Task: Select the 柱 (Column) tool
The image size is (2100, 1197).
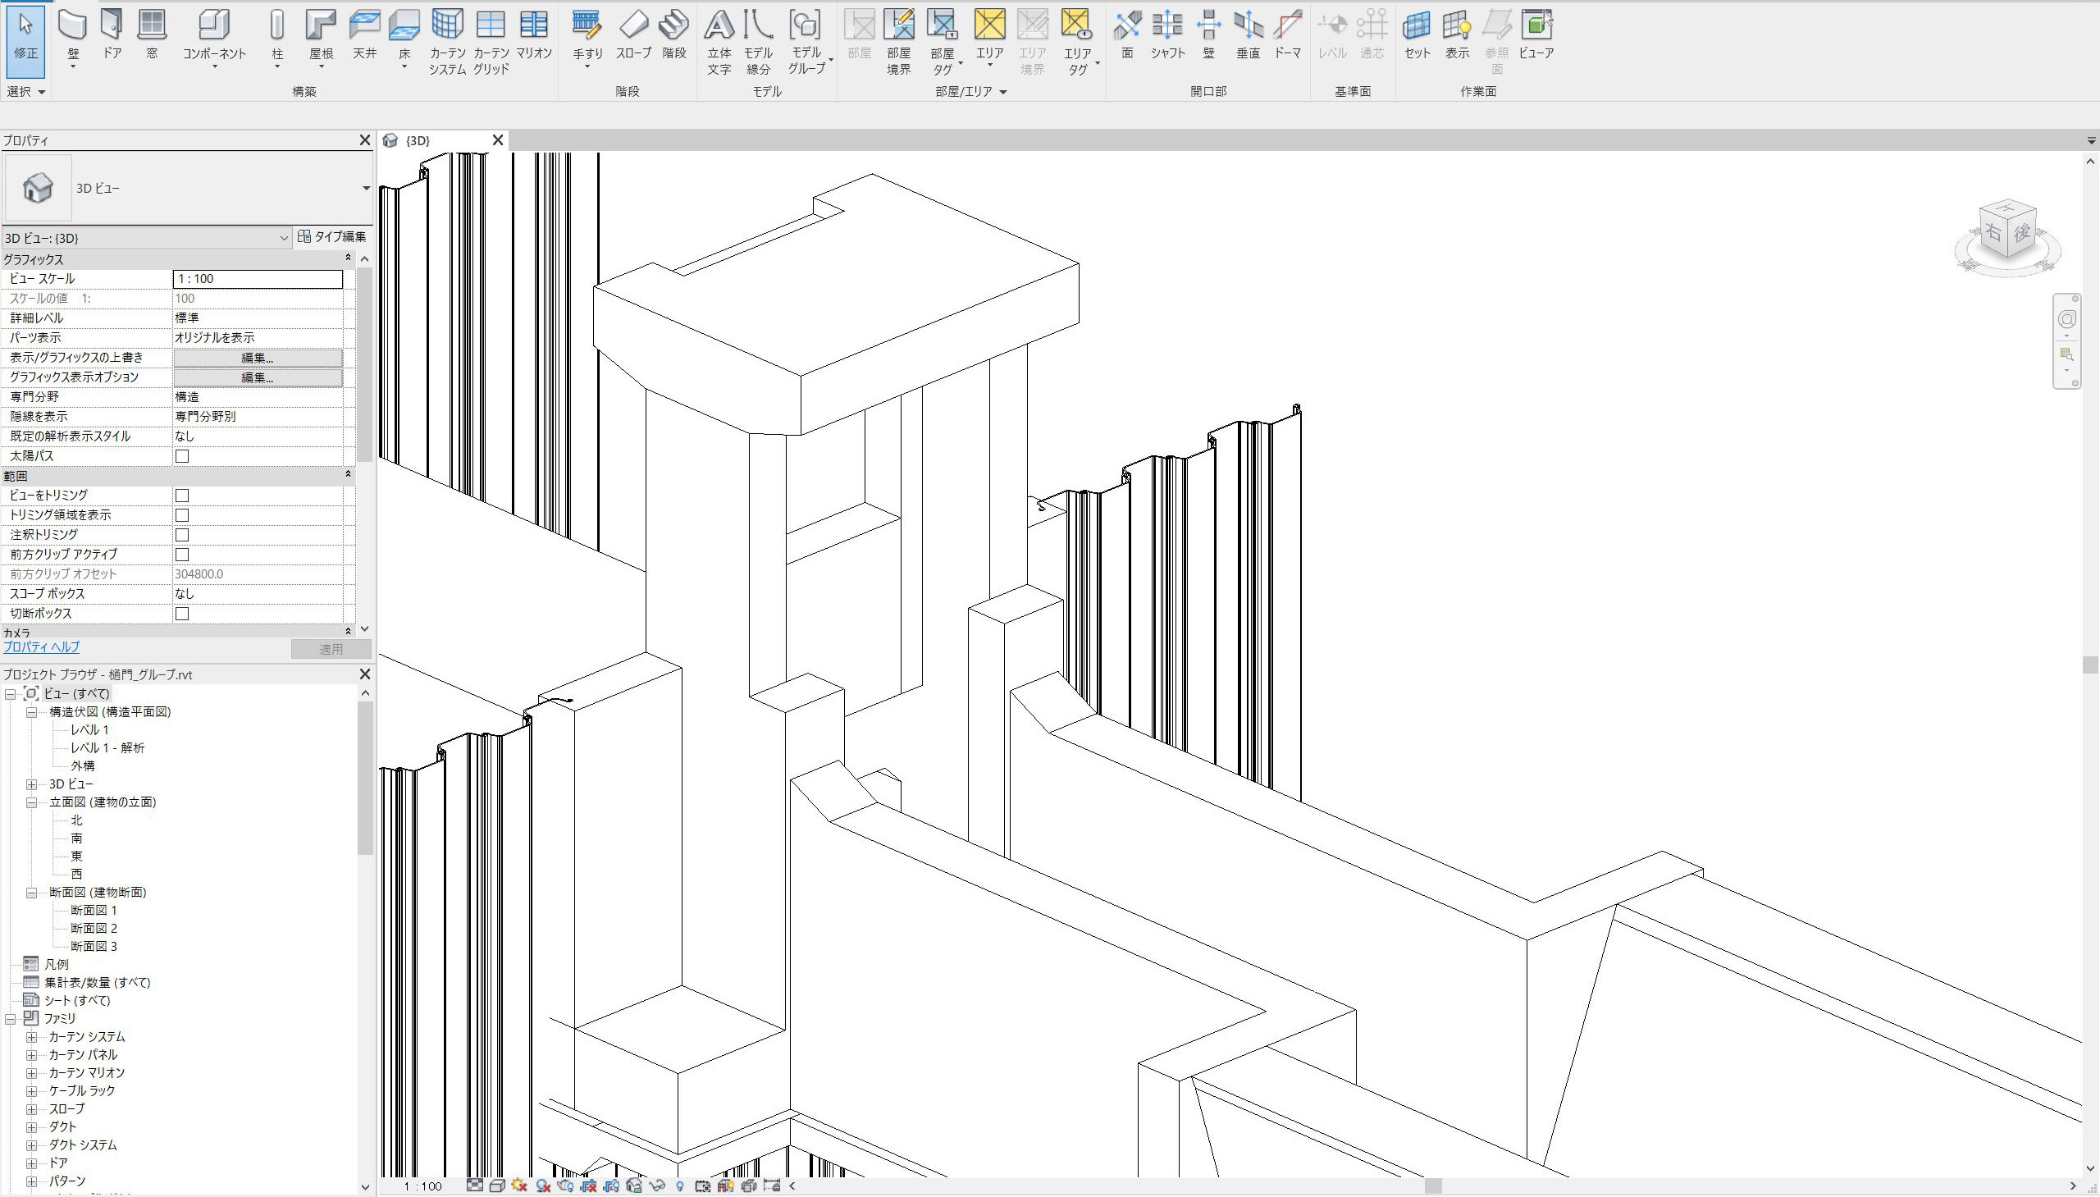Action: point(277,26)
